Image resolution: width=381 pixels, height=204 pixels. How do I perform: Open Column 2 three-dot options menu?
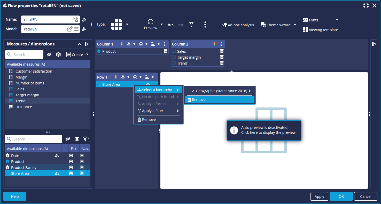pyautogui.click(x=221, y=44)
